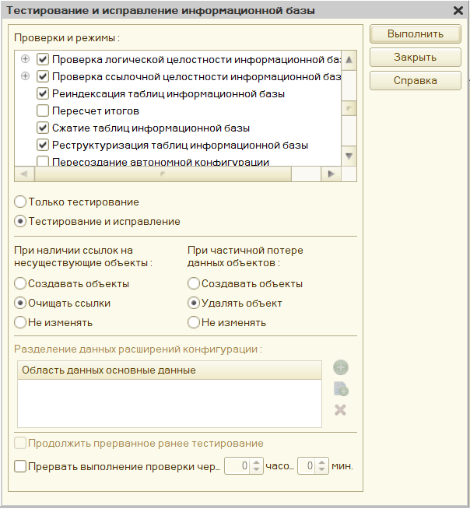Close the testing dialog with X
Viewport: 470px width, 509px height.
458,10
